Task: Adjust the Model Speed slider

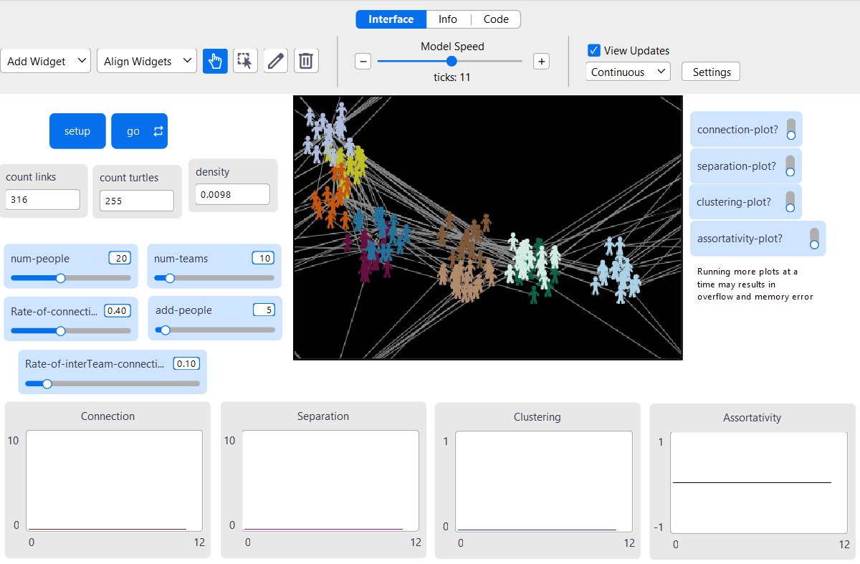Action: pyautogui.click(x=450, y=62)
